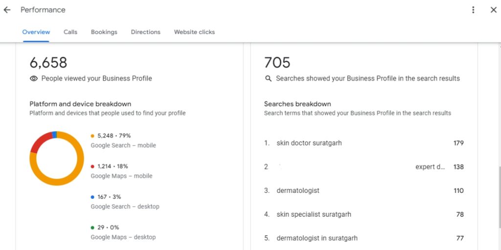Click the blue Google Search desktop legend dot

[x=92, y=197]
